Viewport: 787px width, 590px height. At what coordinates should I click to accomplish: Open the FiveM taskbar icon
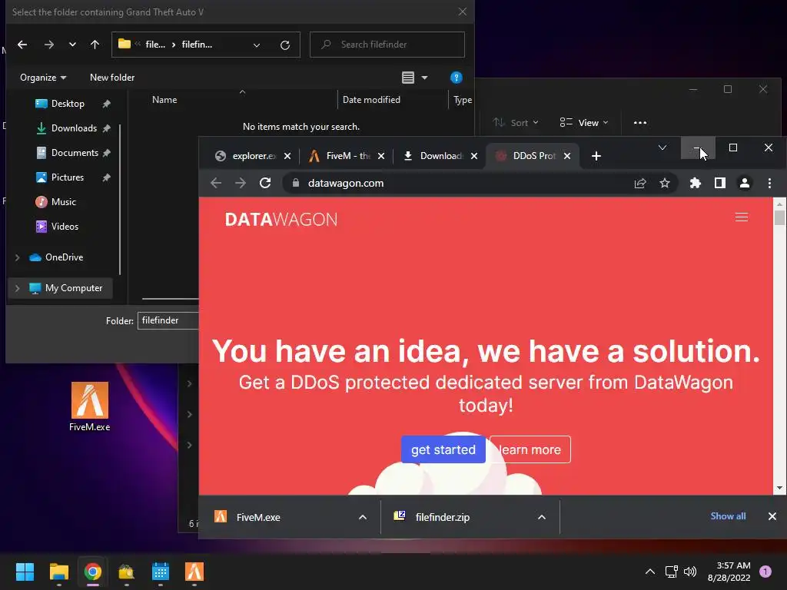coord(194,572)
